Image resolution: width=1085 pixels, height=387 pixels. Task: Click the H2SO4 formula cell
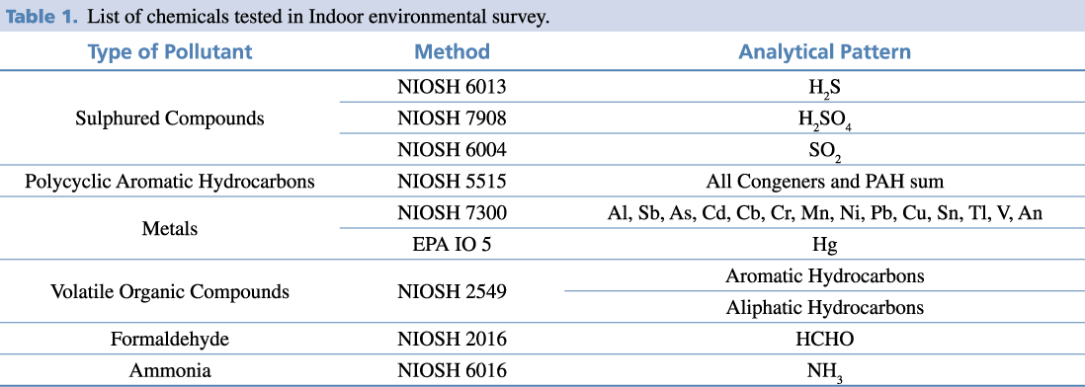[x=824, y=120]
